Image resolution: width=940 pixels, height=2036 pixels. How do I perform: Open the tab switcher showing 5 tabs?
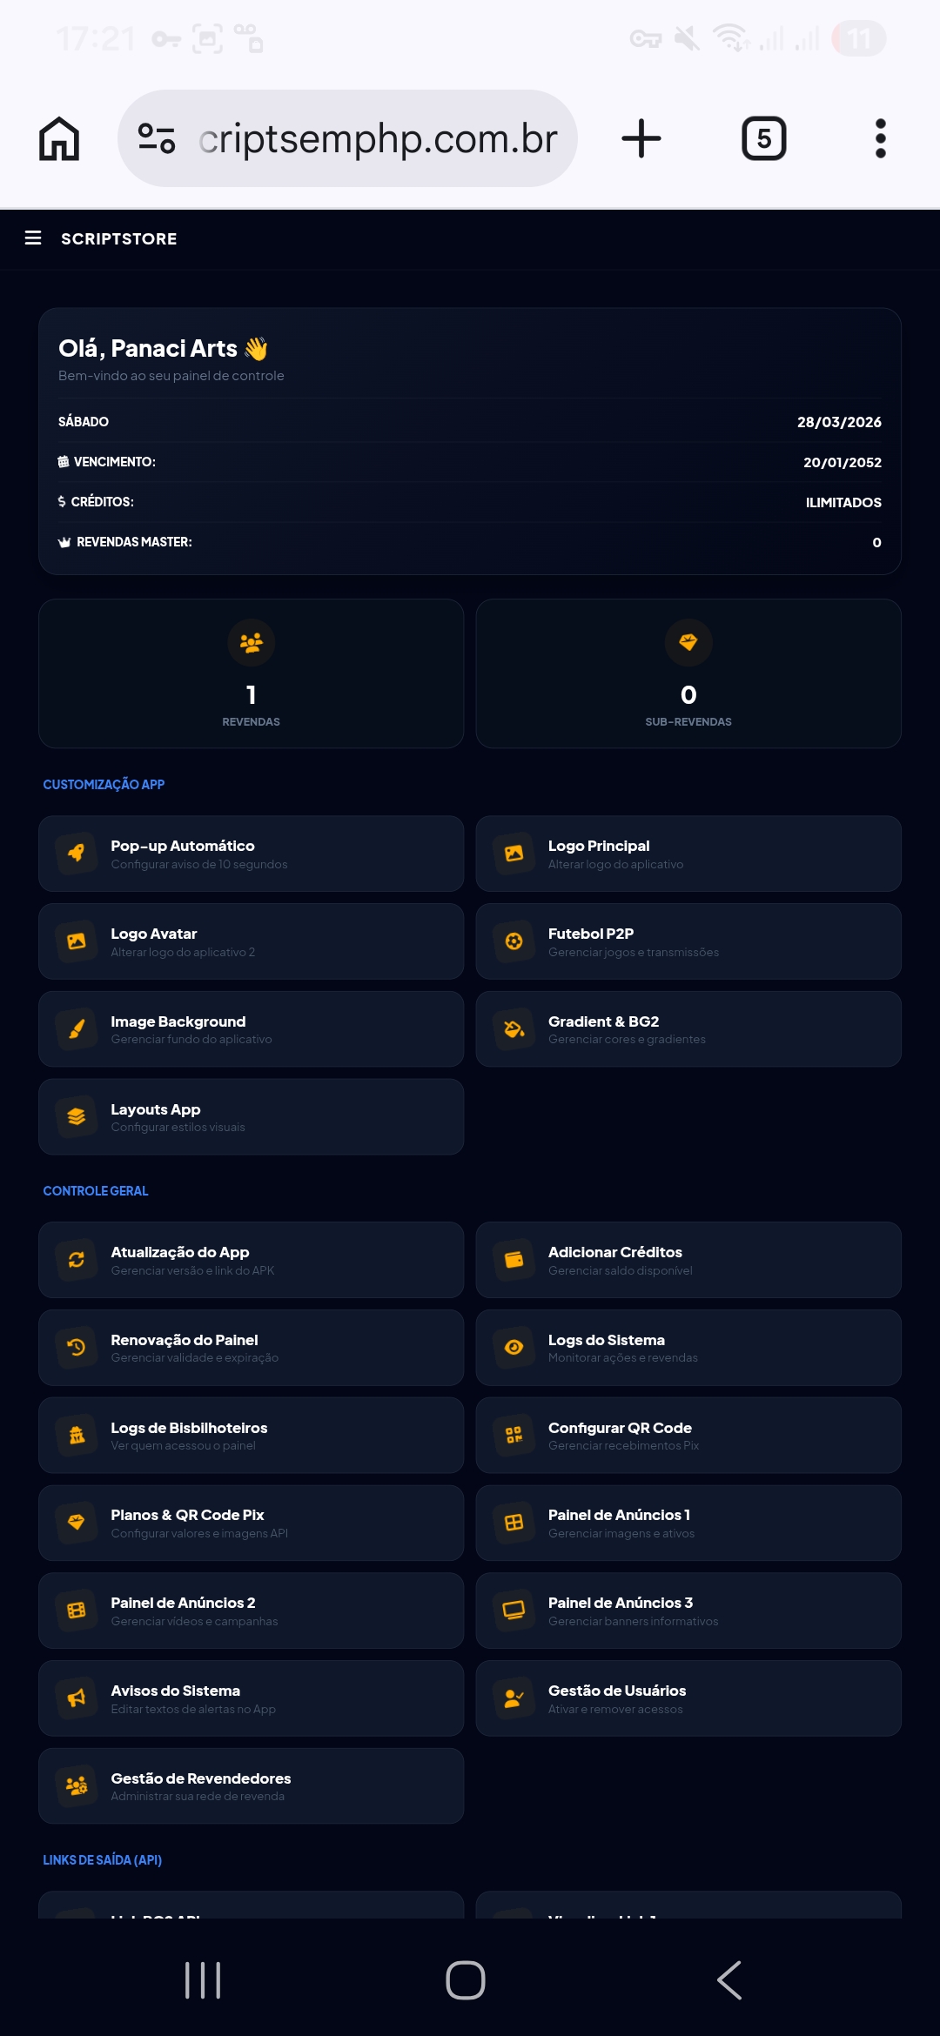[x=763, y=138]
